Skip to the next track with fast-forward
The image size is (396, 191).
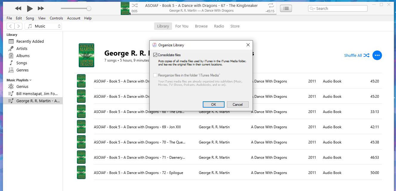click(x=41, y=9)
